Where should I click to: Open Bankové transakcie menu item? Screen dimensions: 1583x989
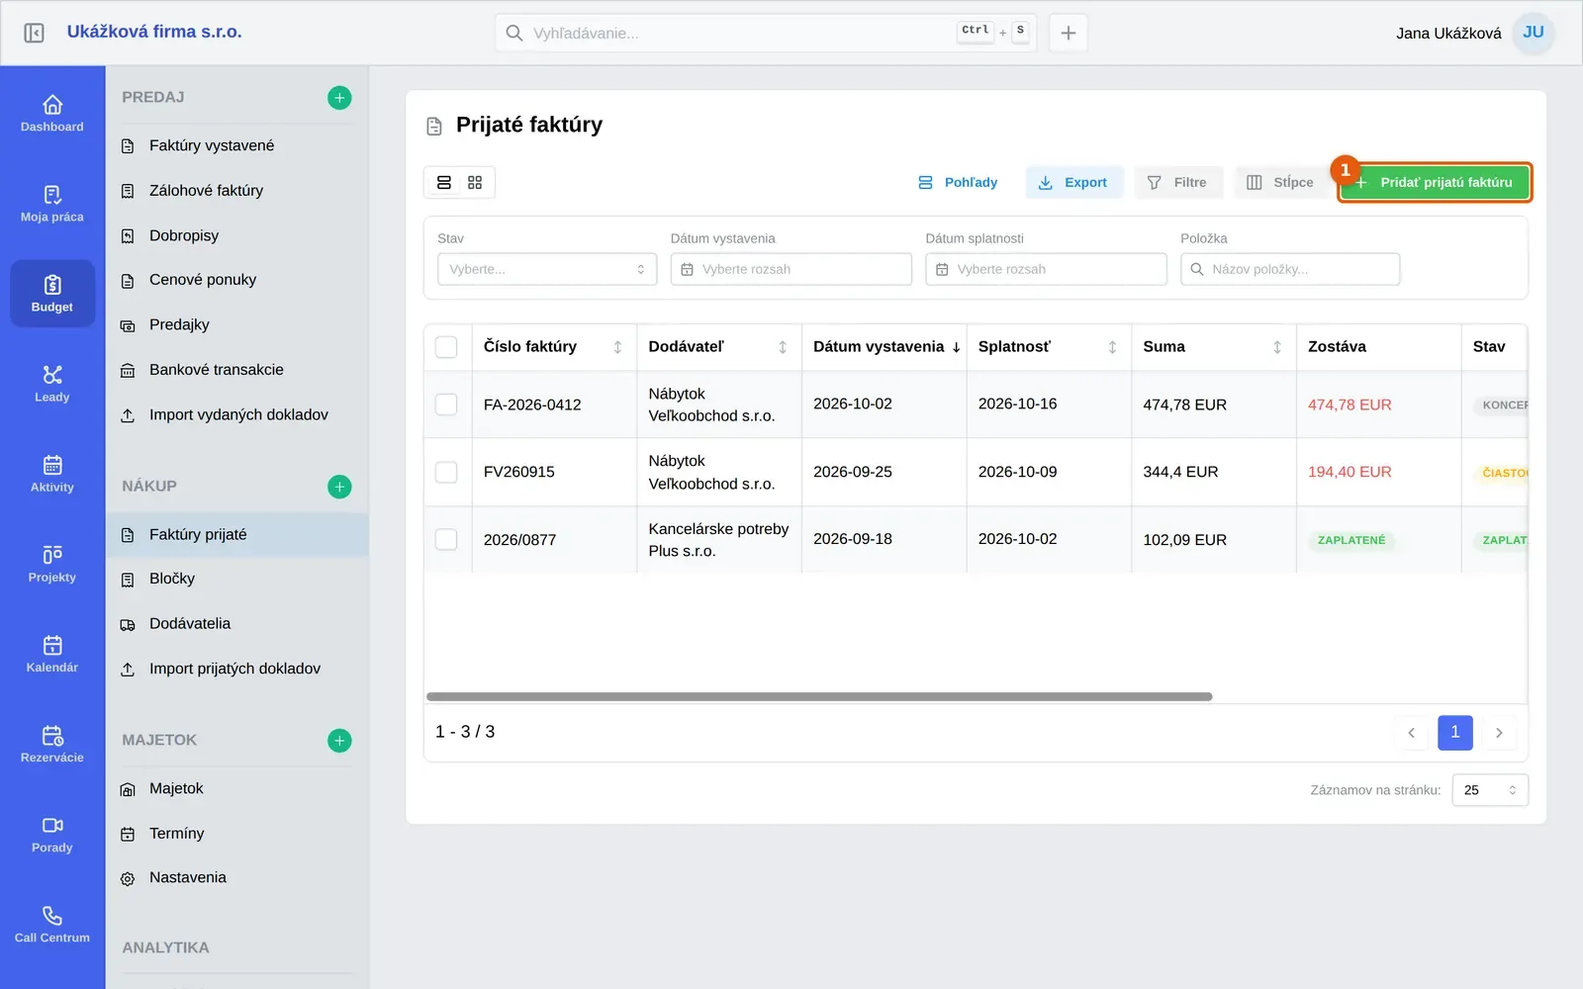pyautogui.click(x=237, y=370)
